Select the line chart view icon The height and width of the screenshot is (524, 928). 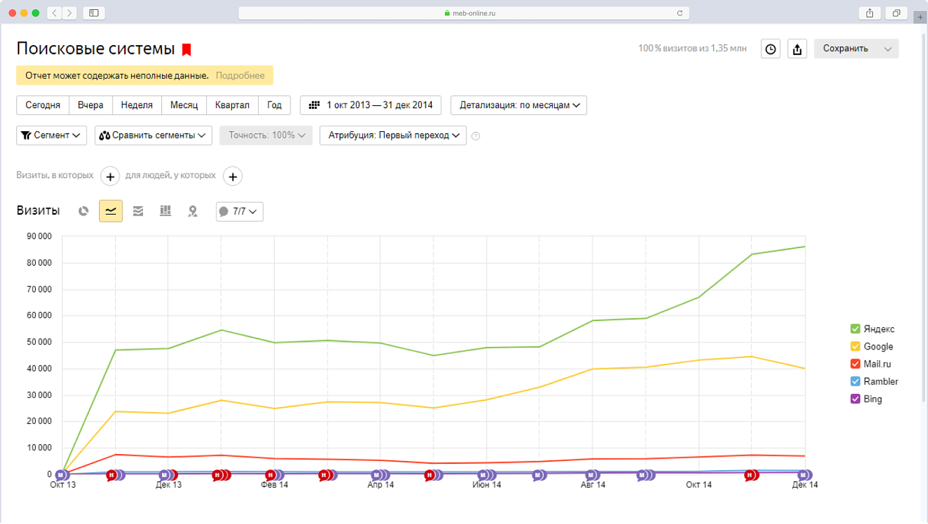coord(110,211)
